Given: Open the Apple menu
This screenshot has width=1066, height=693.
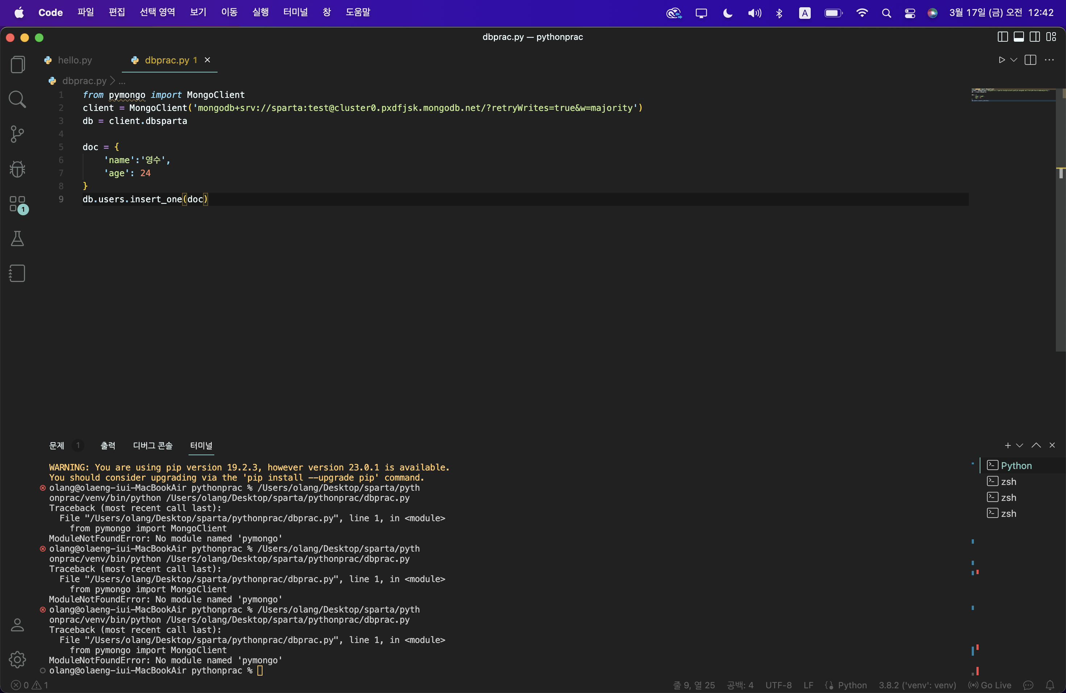Looking at the screenshot, I should (19, 13).
